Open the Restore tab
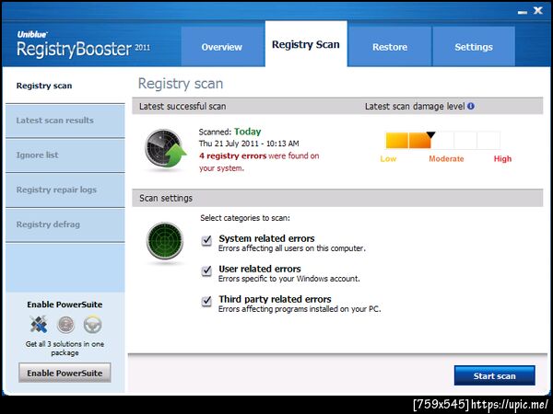Image resolution: width=553 pixels, height=414 pixels. coord(390,47)
